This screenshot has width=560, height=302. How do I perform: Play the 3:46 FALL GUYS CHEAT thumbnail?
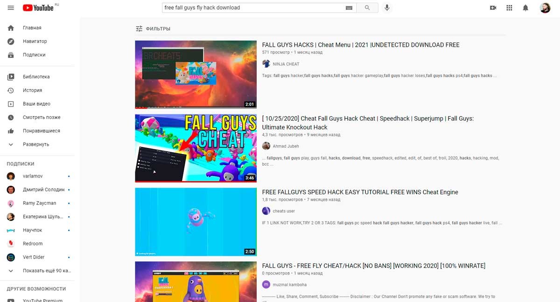coord(196,148)
